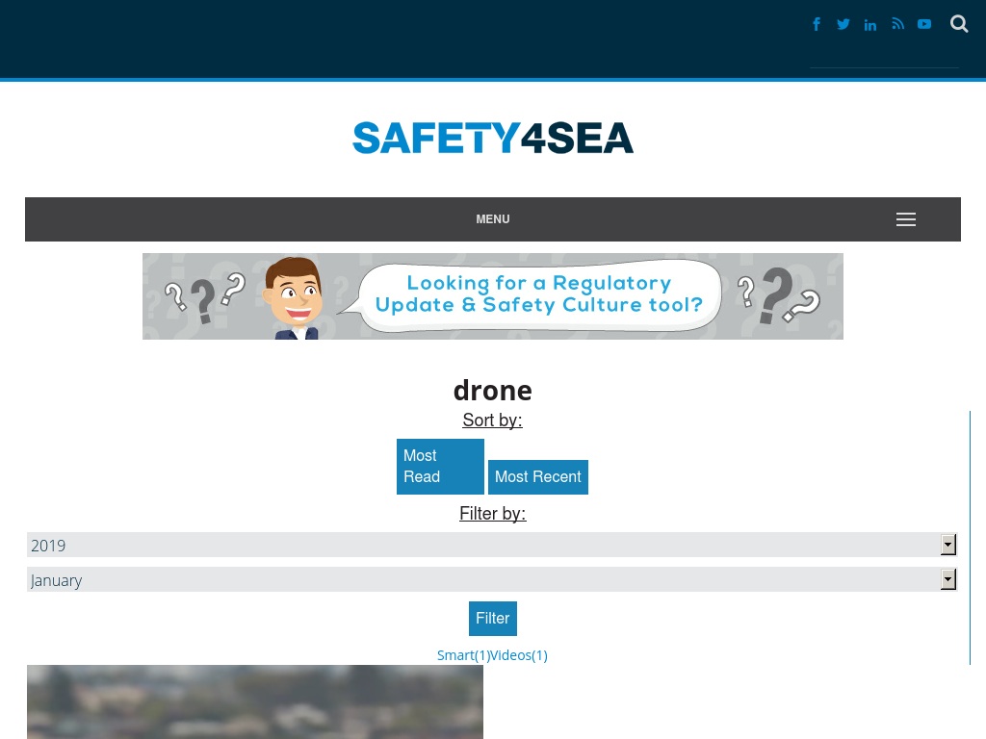The width and height of the screenshot is (986, 739).
Task: Click the search magnifier icon
Action: (x=959, y=24)
